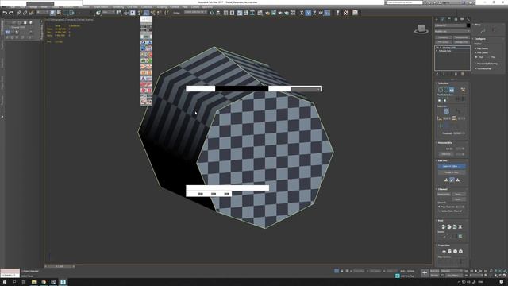
Task: Collapse the Configure rollout
Action: click(x=480, y=39)
